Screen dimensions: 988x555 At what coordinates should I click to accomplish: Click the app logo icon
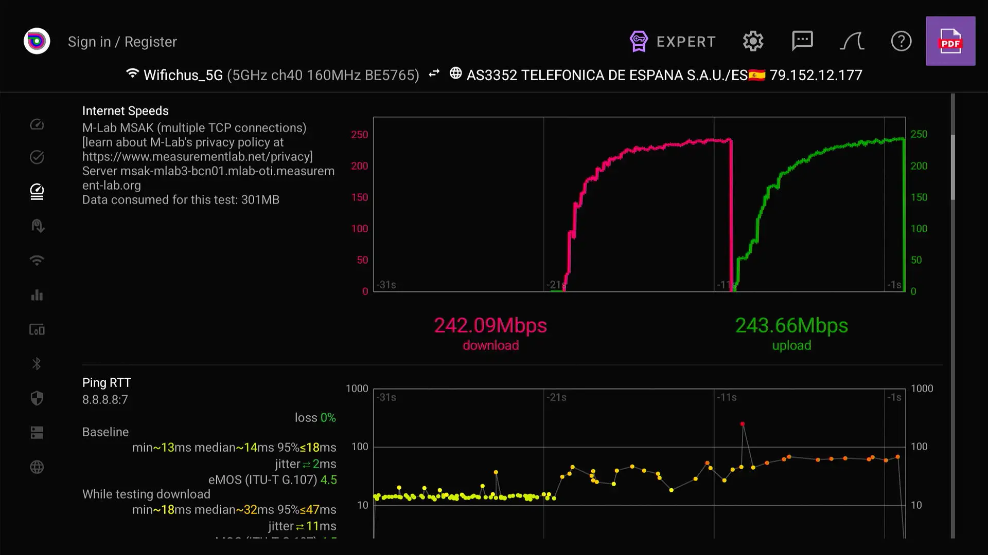point(37,41)
